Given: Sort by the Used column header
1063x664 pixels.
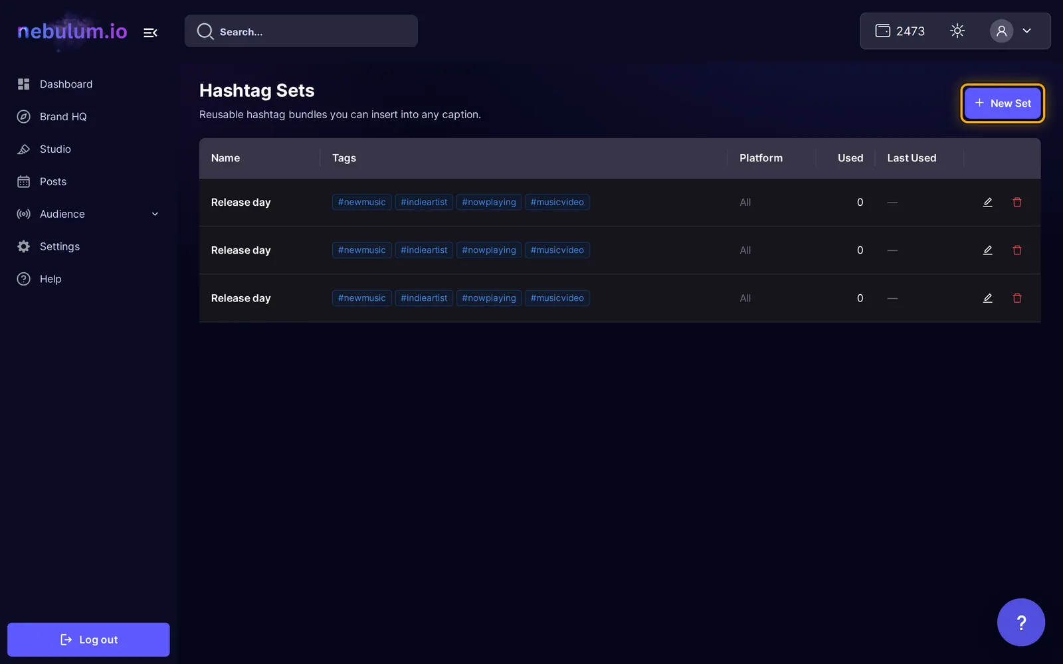Looking at the screenshot, I should pyautogui.click(x=850, y=158).
